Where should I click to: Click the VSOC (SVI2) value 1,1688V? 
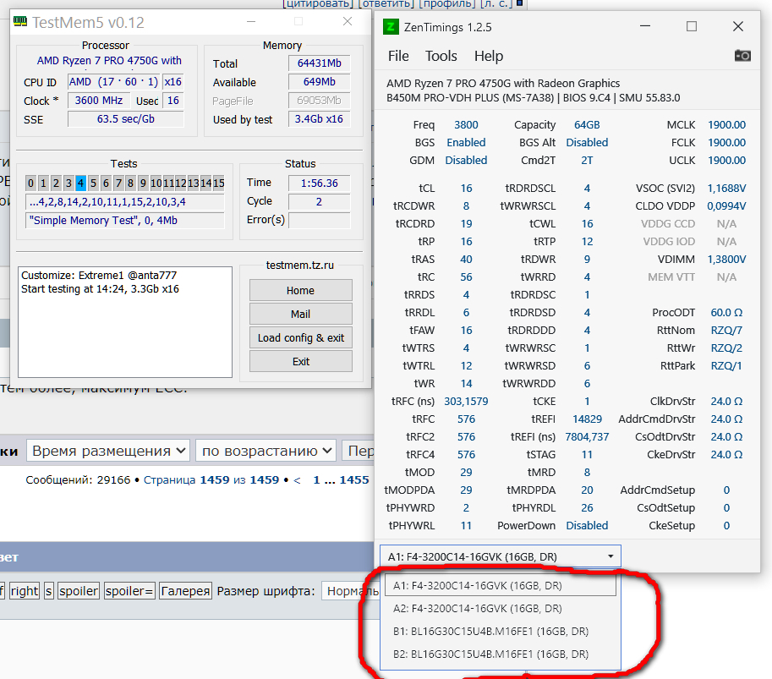(726, 188)
